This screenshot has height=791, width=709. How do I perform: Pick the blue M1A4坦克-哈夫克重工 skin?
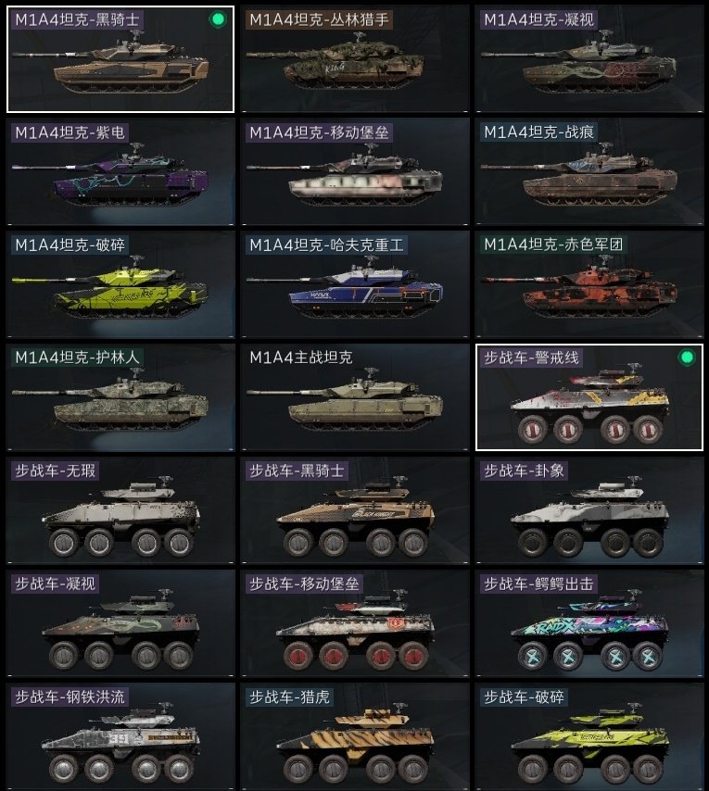click(355, 284)
